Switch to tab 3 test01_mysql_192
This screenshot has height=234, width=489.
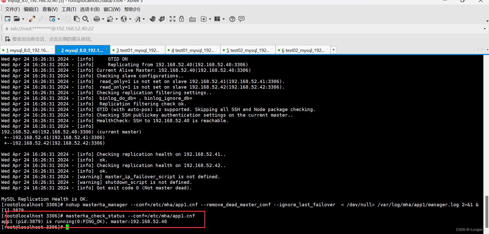tap(138, 50)
